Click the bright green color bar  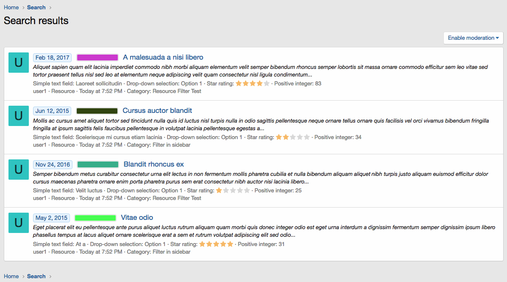coord(95,218)
